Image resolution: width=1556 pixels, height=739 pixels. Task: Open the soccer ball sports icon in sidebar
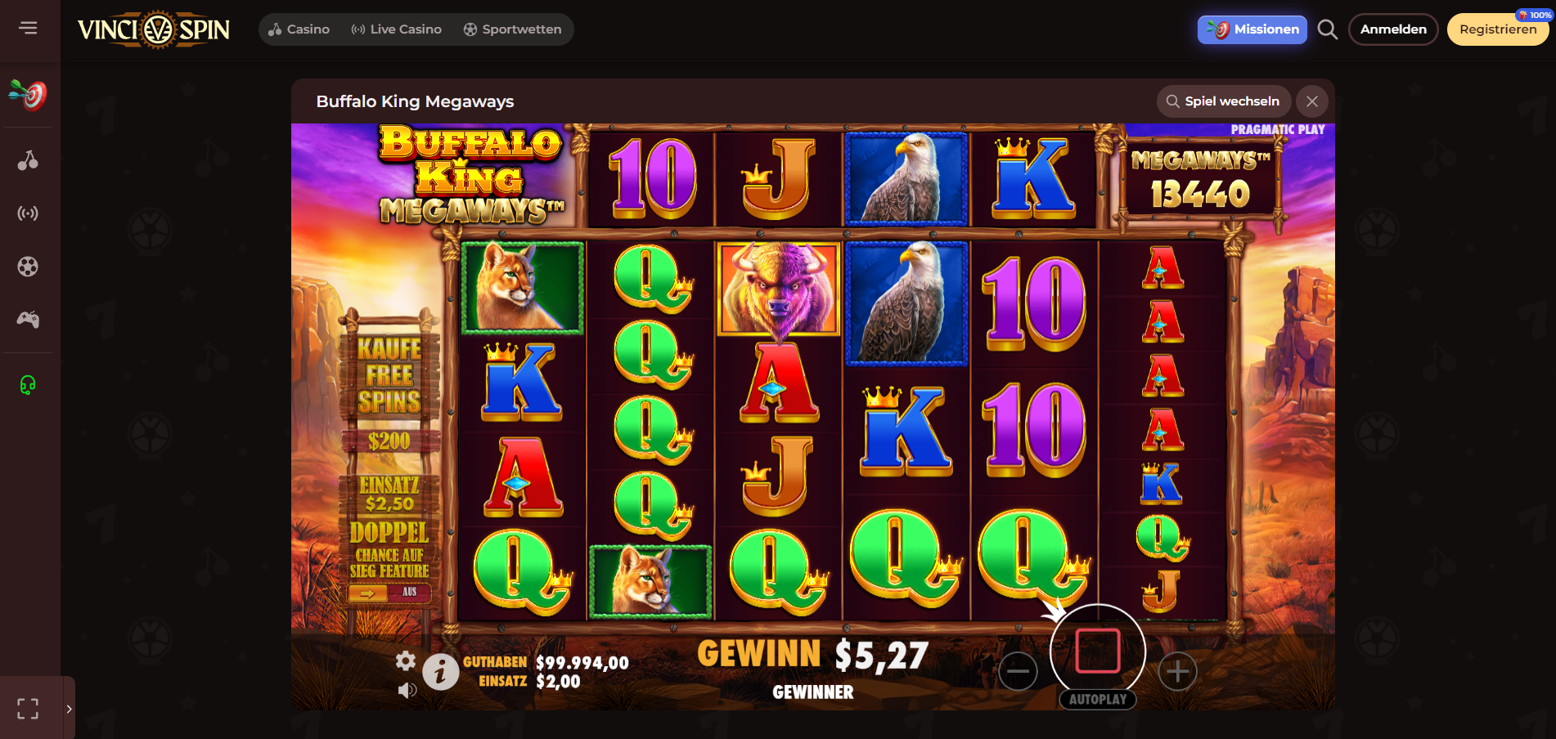pyautogui.click(x=28, y=266)
